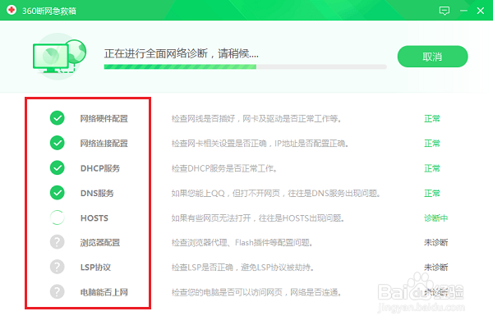Click green checkmark beside DNS服务
Image resolution: width=493 pixels, height=325 pixels.
[x=58, y=193]
